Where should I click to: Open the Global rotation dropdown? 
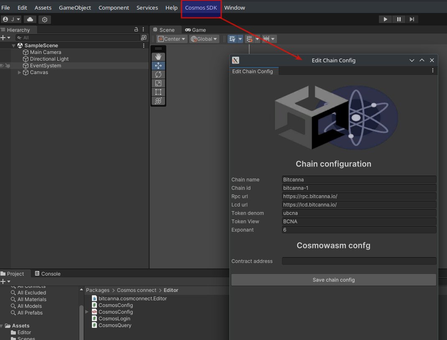[204, 39]
